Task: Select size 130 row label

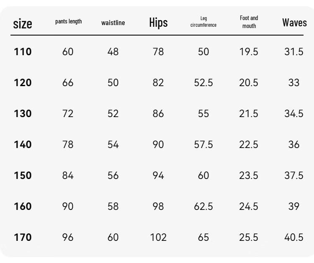Action: coord(23,114)
